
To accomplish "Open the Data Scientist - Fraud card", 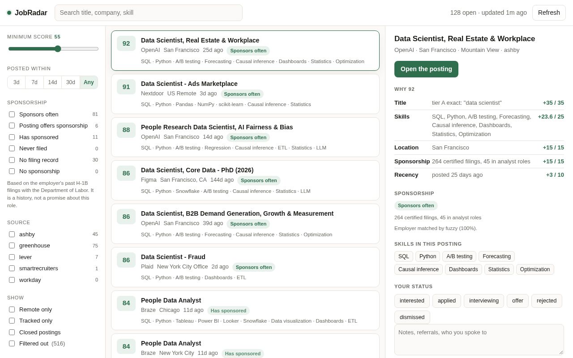I will pyautogui.click(x=245, y=267).
